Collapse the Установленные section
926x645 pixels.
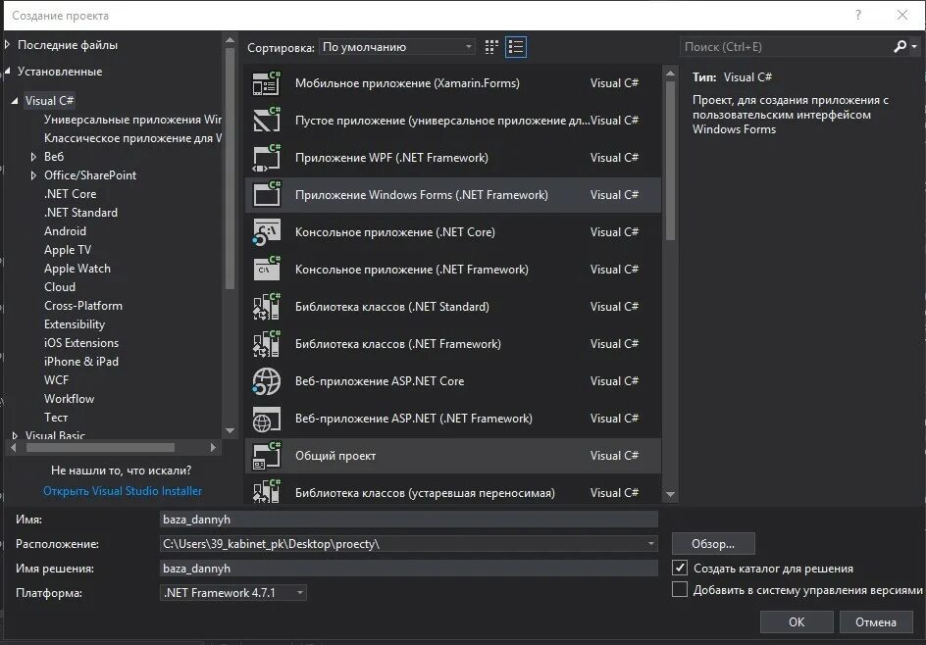[8, 72]
